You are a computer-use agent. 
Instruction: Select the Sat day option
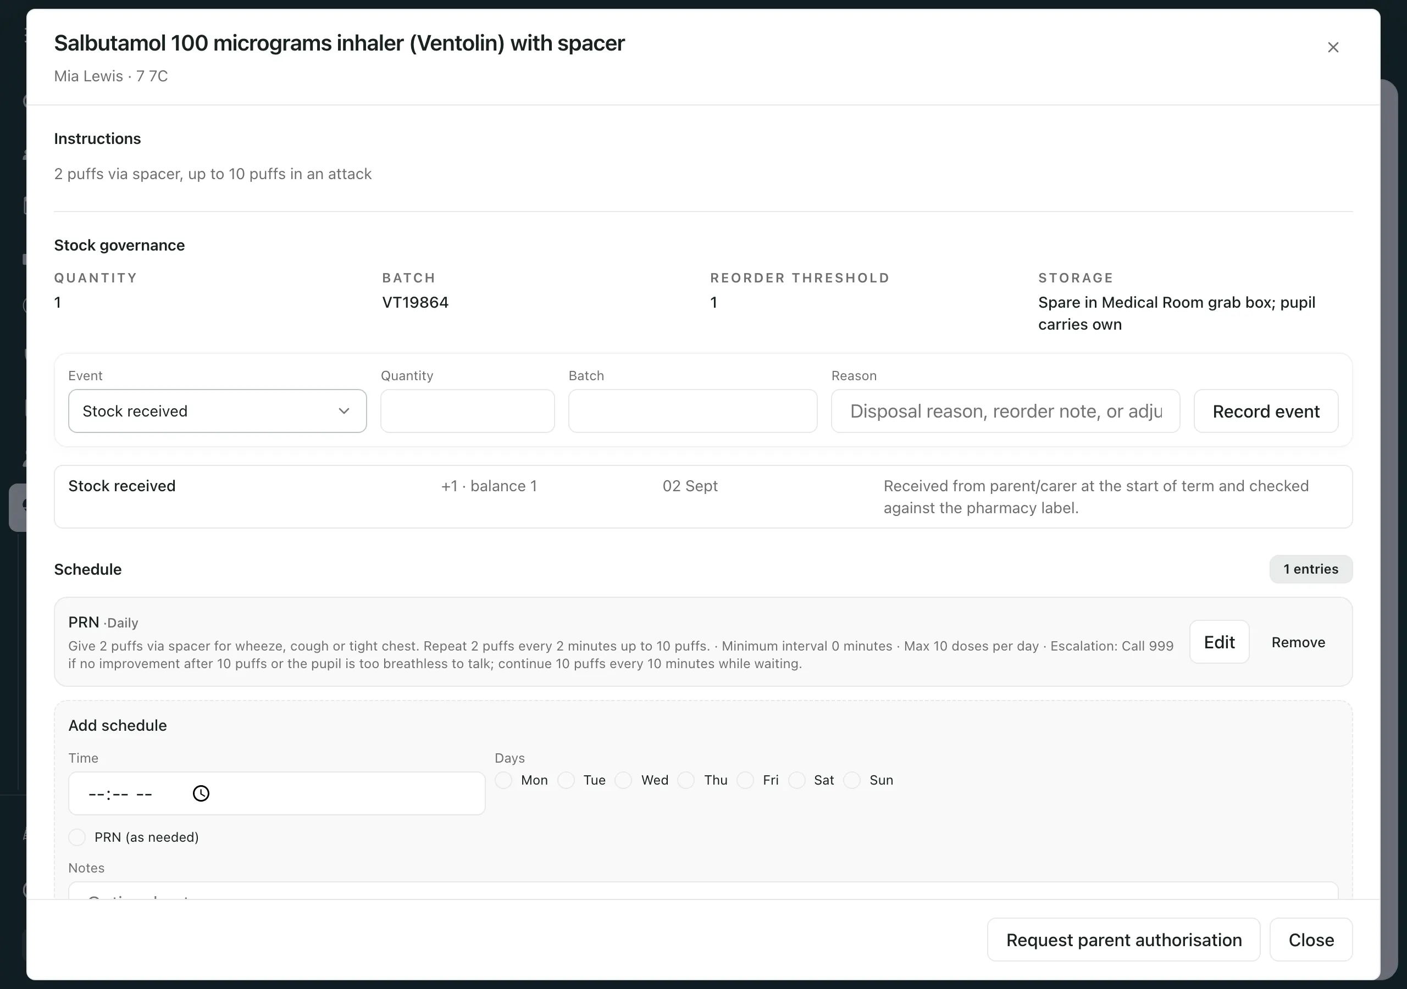click(x=796, y=780)
